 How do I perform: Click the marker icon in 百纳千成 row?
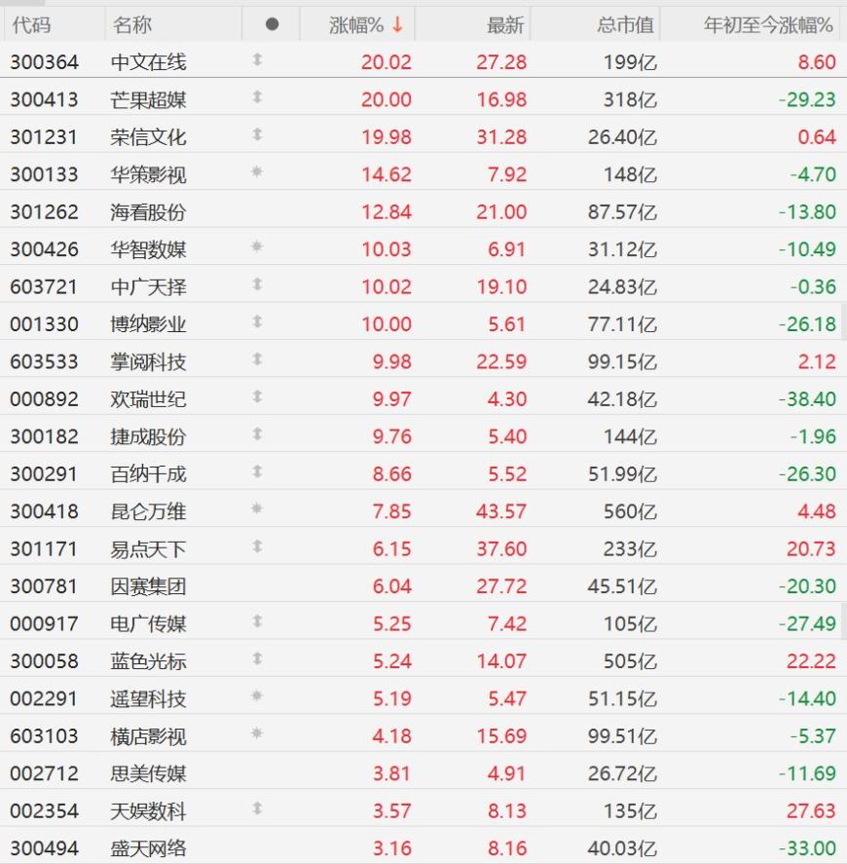pos(257,471)
